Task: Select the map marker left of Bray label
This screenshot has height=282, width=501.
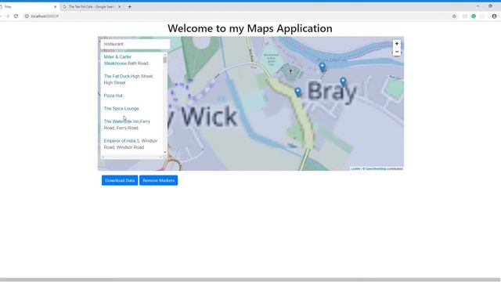Action: 297,92
